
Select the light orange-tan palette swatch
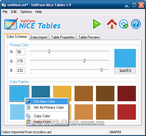click(x=84, y=112)
